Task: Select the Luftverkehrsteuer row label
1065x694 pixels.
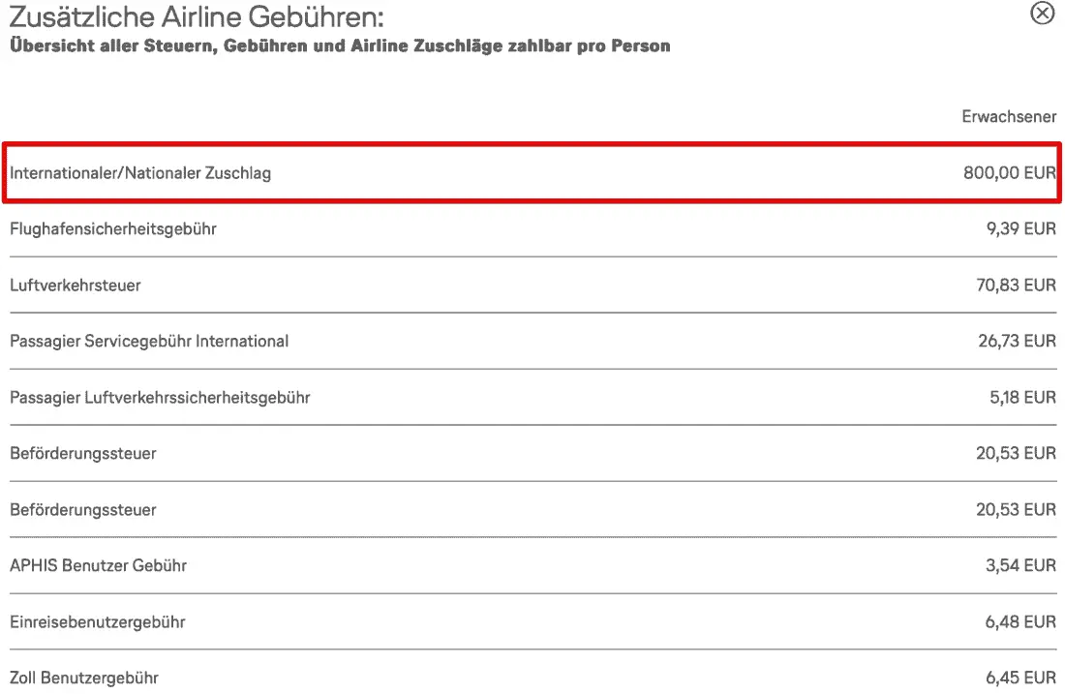Action: (76, 286)
